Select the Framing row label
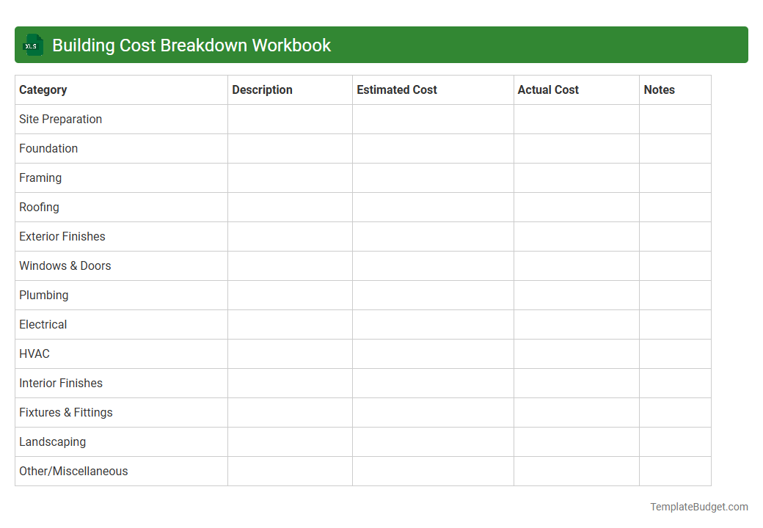Viewport: 763px width, 528px height. coord(40,177)
